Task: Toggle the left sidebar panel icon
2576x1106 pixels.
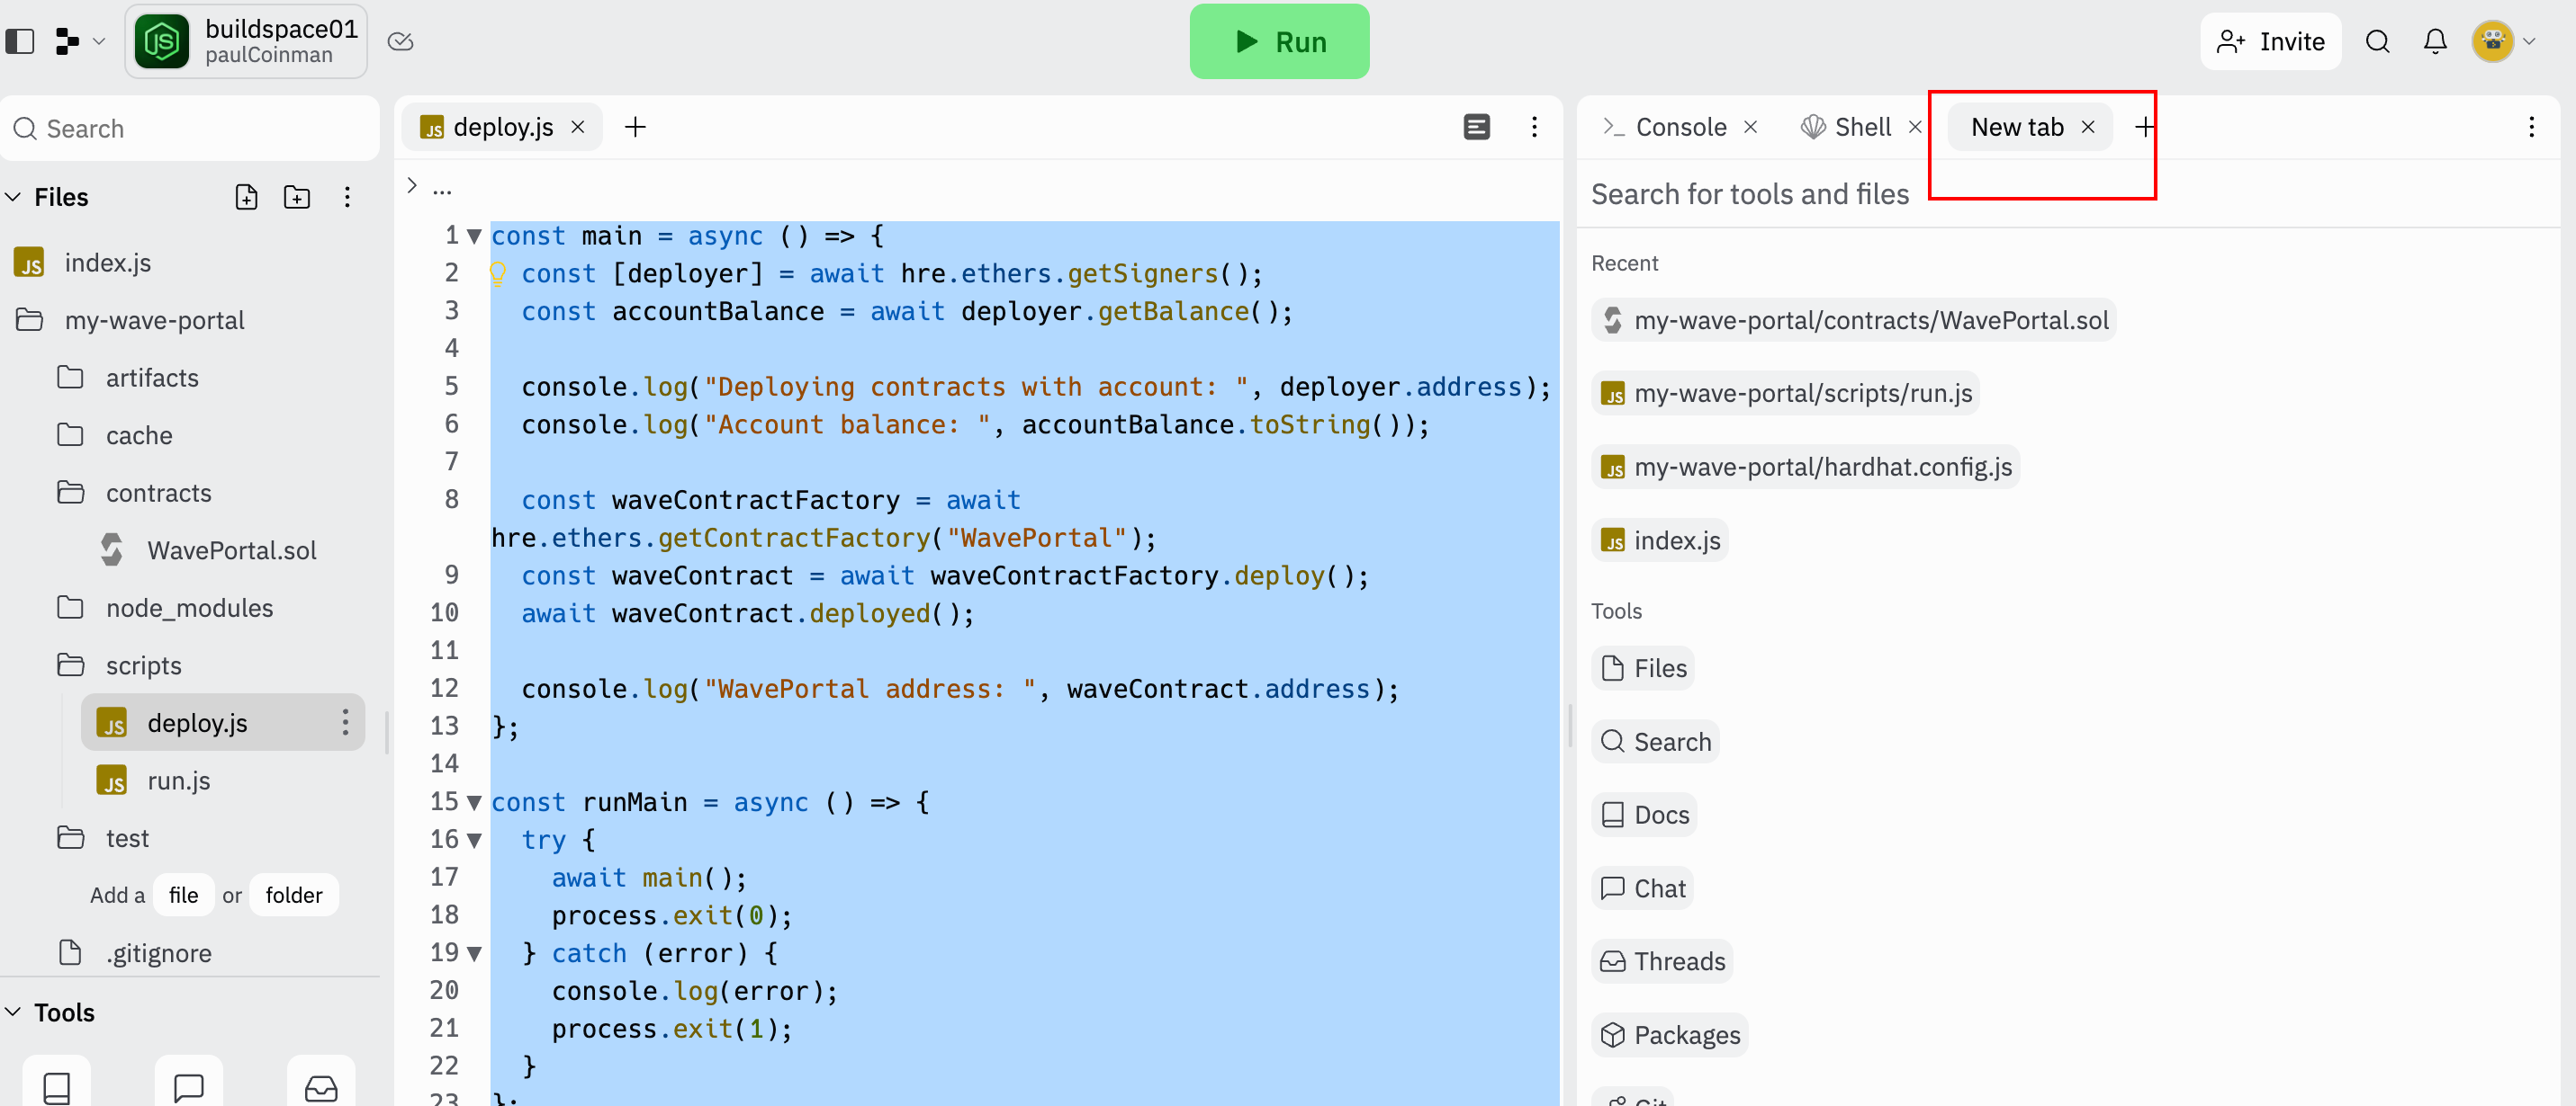Action: click(20, 41)
